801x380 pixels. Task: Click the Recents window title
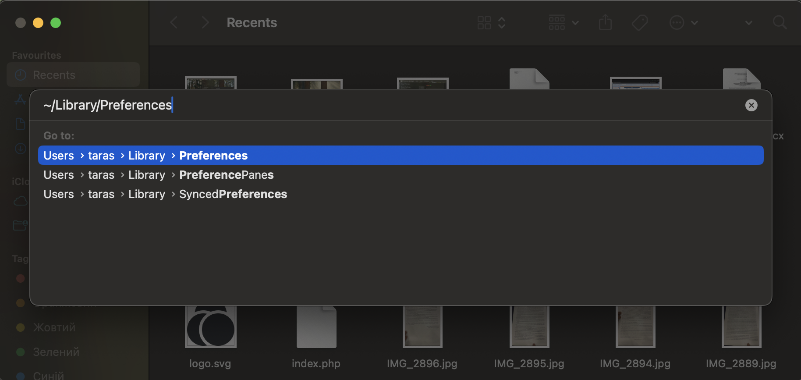252,23
